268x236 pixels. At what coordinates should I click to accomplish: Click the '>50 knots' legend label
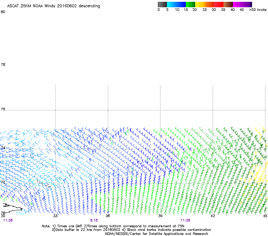pyautogui.click(x=257, y=10)
